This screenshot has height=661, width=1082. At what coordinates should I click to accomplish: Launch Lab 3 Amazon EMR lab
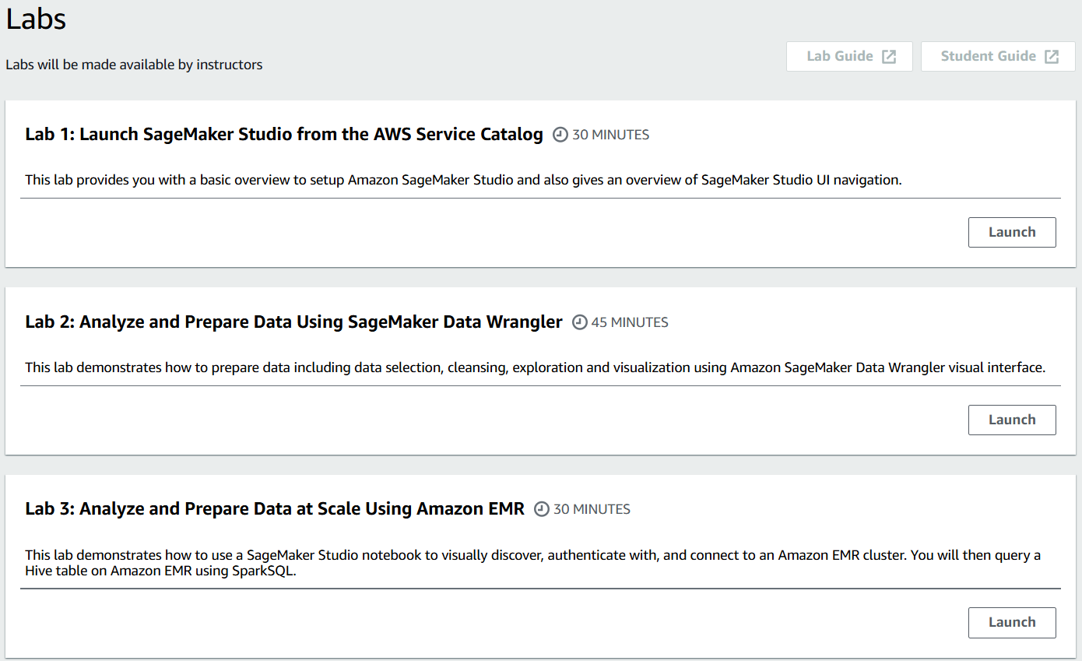[x=1012, y=622]
